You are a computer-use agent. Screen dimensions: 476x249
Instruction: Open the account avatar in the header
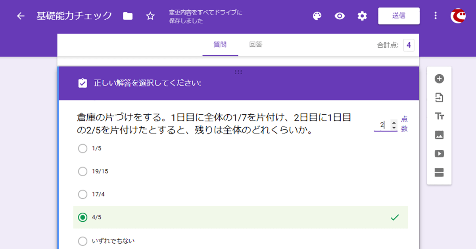(458, 16)
